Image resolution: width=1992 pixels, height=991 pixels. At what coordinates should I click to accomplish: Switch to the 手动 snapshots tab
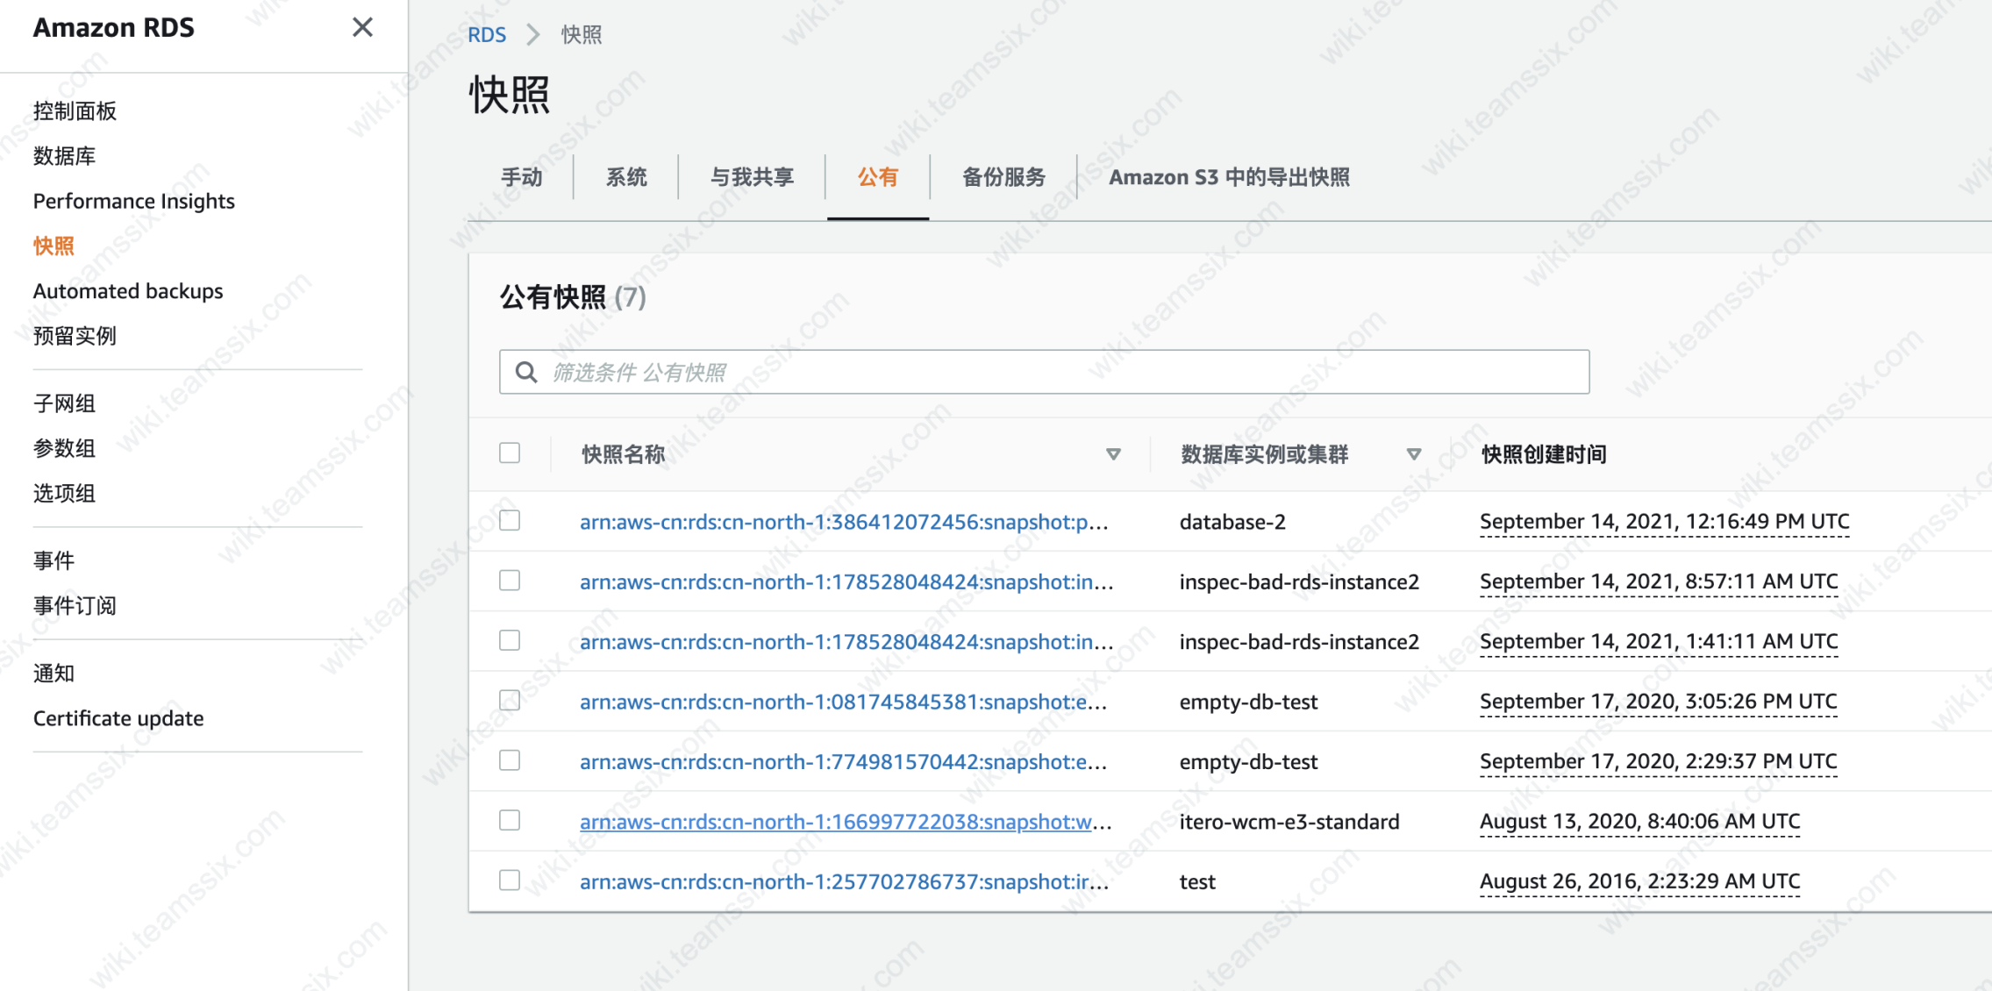point(522,177)
